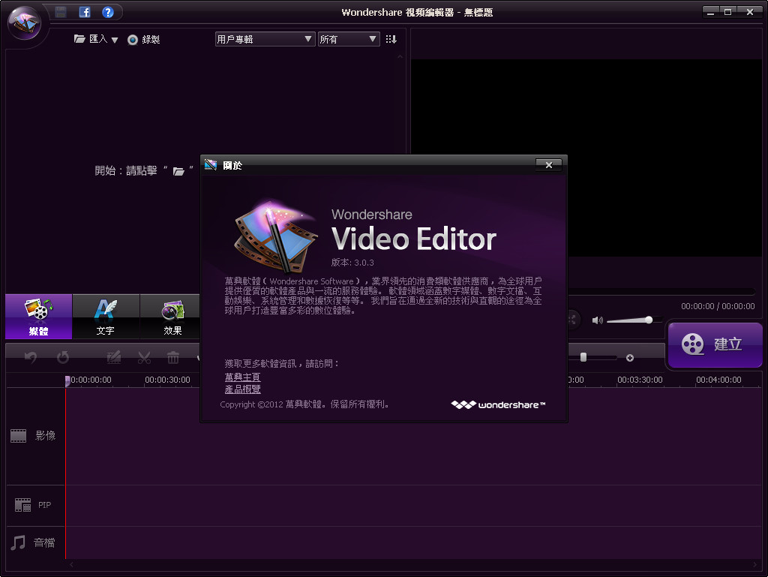The image size is (768, 577).
Task: Open the 產品概覽 product overview link
Action: point(242,389)
